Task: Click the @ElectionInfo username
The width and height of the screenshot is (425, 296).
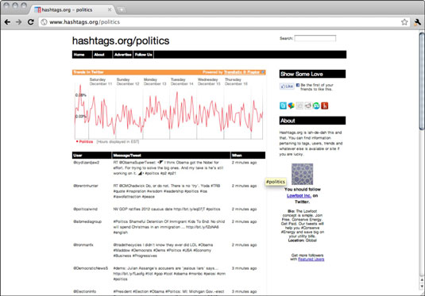Action: (x=84, y=291)
